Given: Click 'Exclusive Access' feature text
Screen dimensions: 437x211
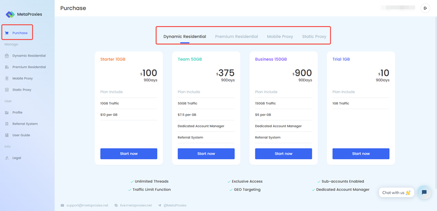Looking at the screenshot, I should click(x=247, y=181).
